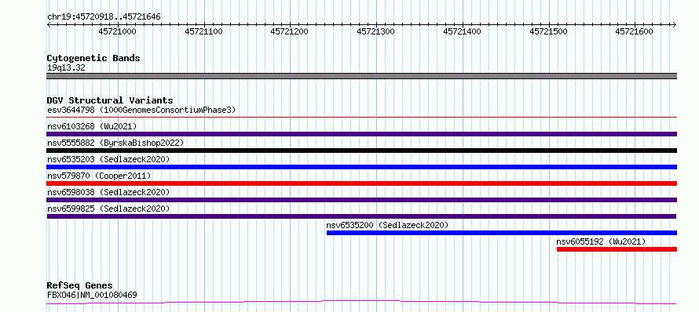Select the nsv5555882 black variant bar

[362, 151]
